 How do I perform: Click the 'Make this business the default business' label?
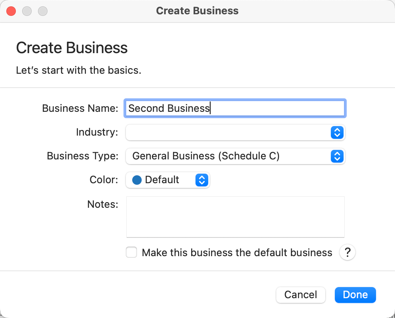(x=237, y=253)
